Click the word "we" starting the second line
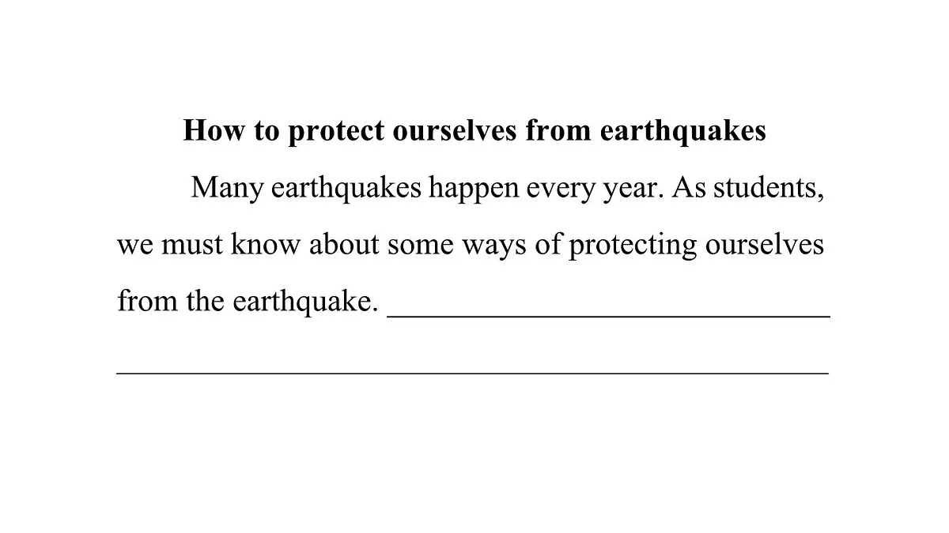The width and height of the screenshot is (949, 533). click(134, 245)
